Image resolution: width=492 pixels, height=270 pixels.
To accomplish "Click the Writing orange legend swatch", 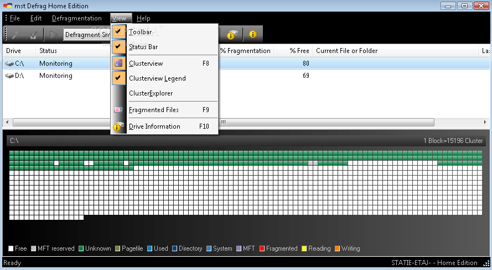I will pos(337,248).
